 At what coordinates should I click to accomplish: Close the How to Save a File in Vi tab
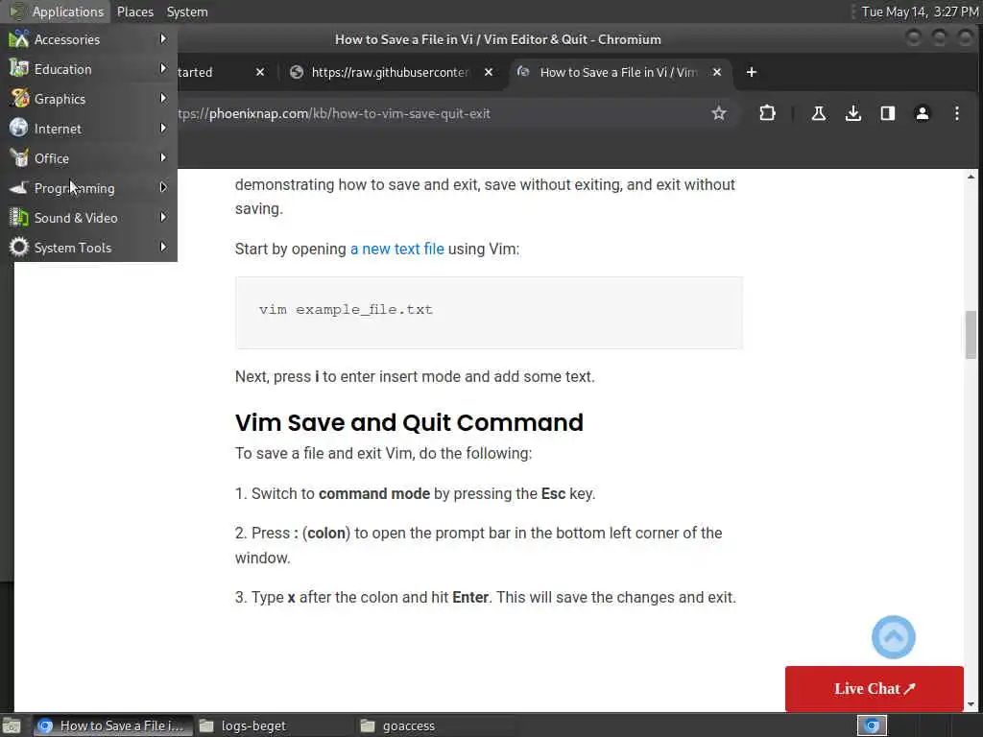[x=716, y=72]
